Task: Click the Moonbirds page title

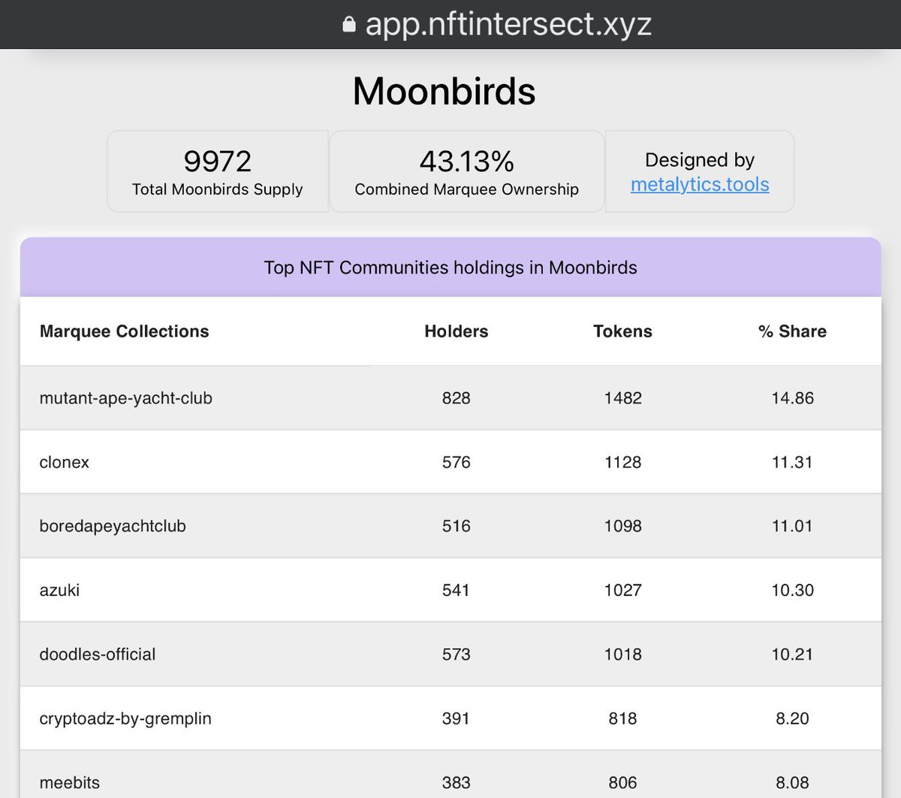Action: pos(444,91)
